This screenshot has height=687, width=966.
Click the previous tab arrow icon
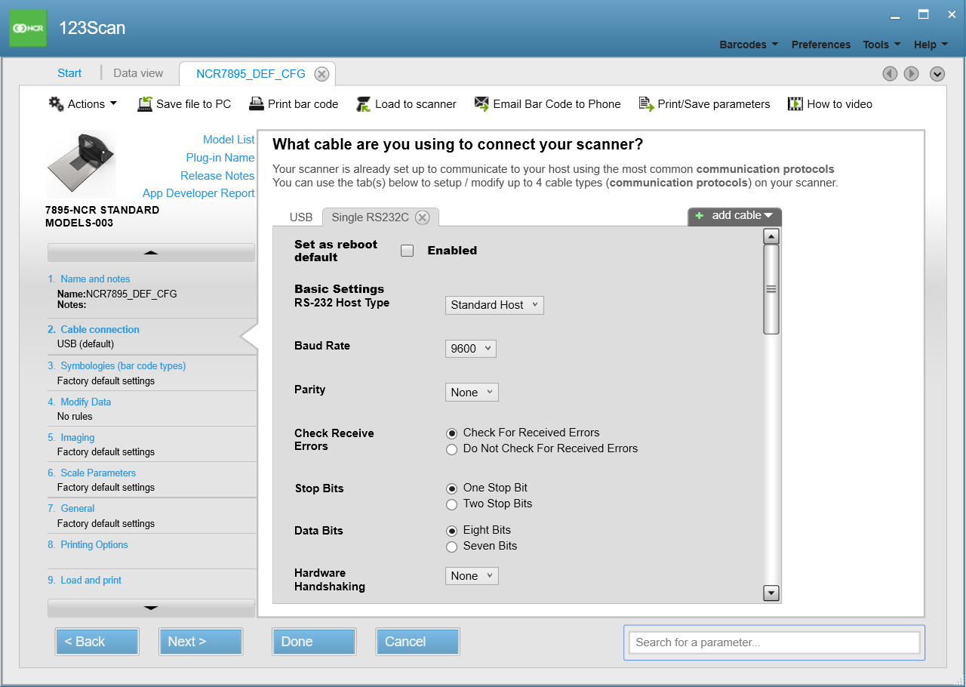click(x=891, y=73)
